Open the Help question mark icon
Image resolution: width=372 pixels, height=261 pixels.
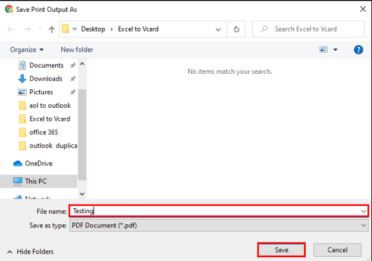pos(358,50)
